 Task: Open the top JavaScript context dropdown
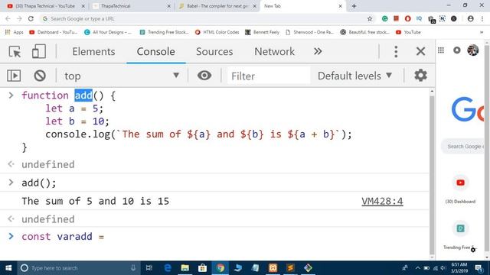[x=122, y=76]
